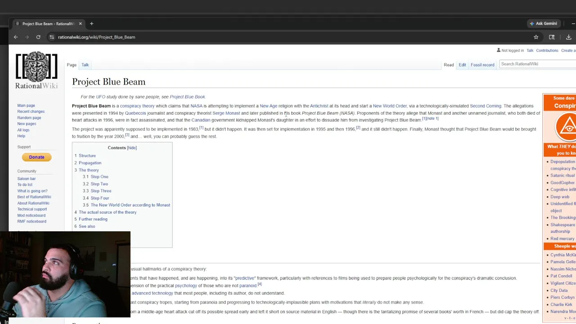
Task: Visit the Saloon bar
Action: (27, 179)
